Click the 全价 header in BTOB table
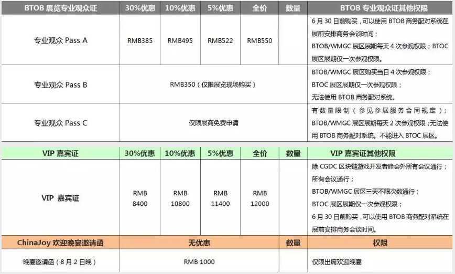This screenshot has height=274, width=455. point(259,8)
